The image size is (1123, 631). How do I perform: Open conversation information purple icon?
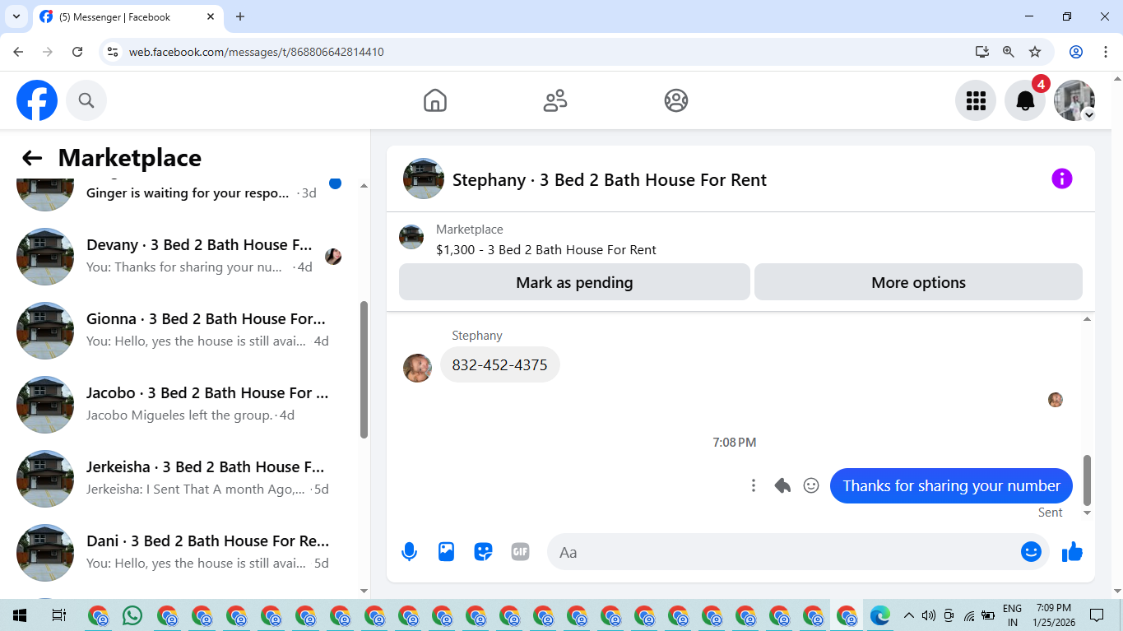[x=1062, y=179]
